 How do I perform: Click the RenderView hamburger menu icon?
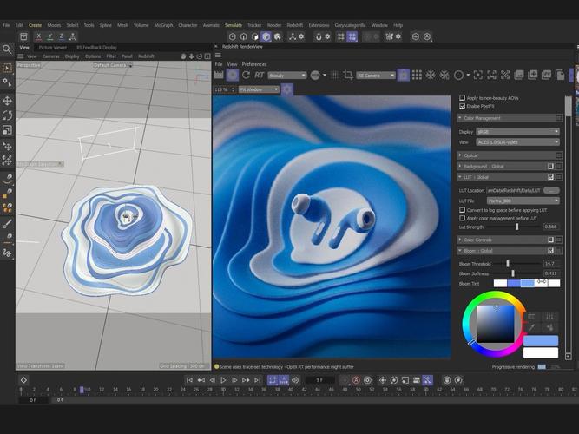click(x=218, y=56)
